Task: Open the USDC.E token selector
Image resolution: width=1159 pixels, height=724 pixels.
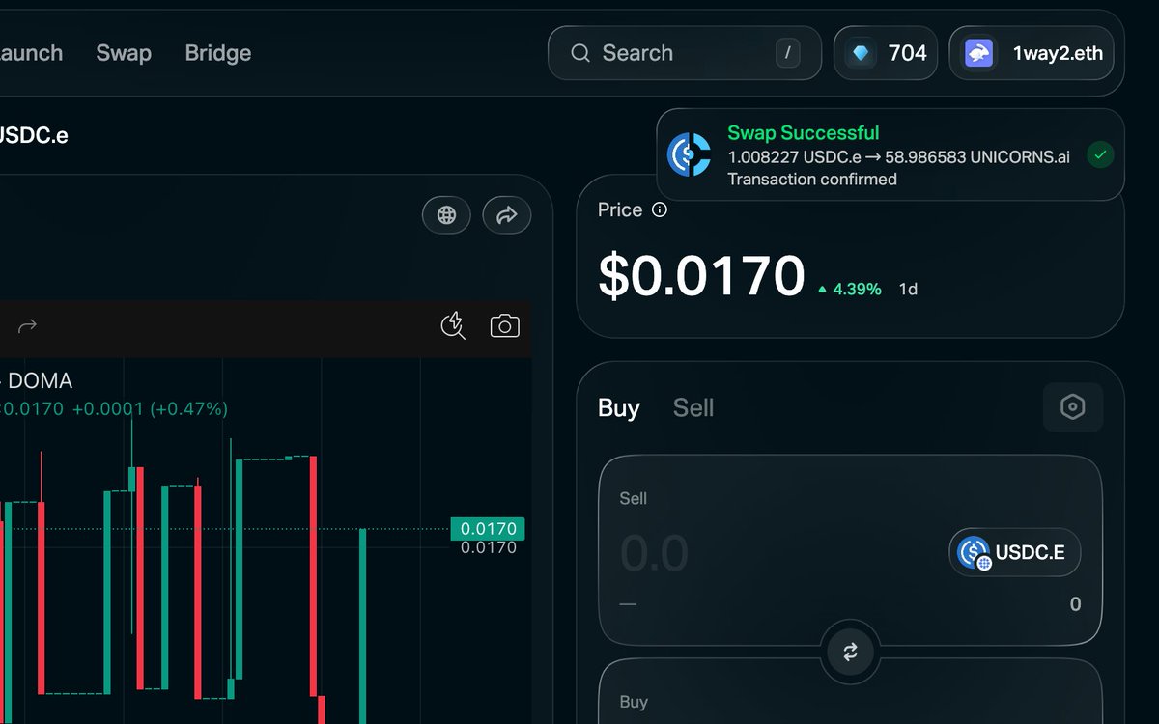Action: (x=1015, y=553)
